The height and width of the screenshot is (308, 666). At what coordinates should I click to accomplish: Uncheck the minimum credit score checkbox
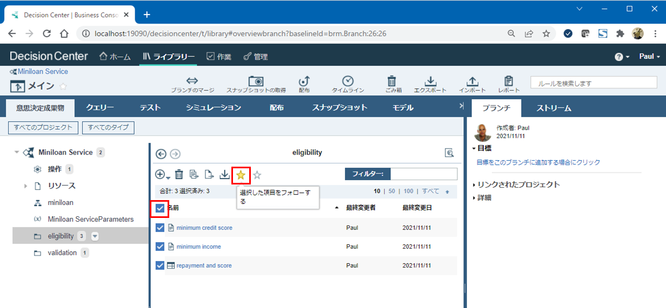point(160,228)
